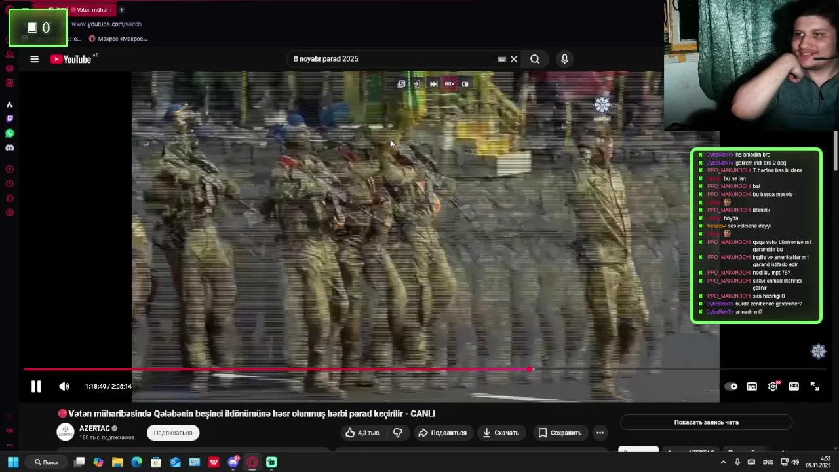839x472 pixels.
Task: Subscribe with Подписаться button
Action: click(173, 433)
